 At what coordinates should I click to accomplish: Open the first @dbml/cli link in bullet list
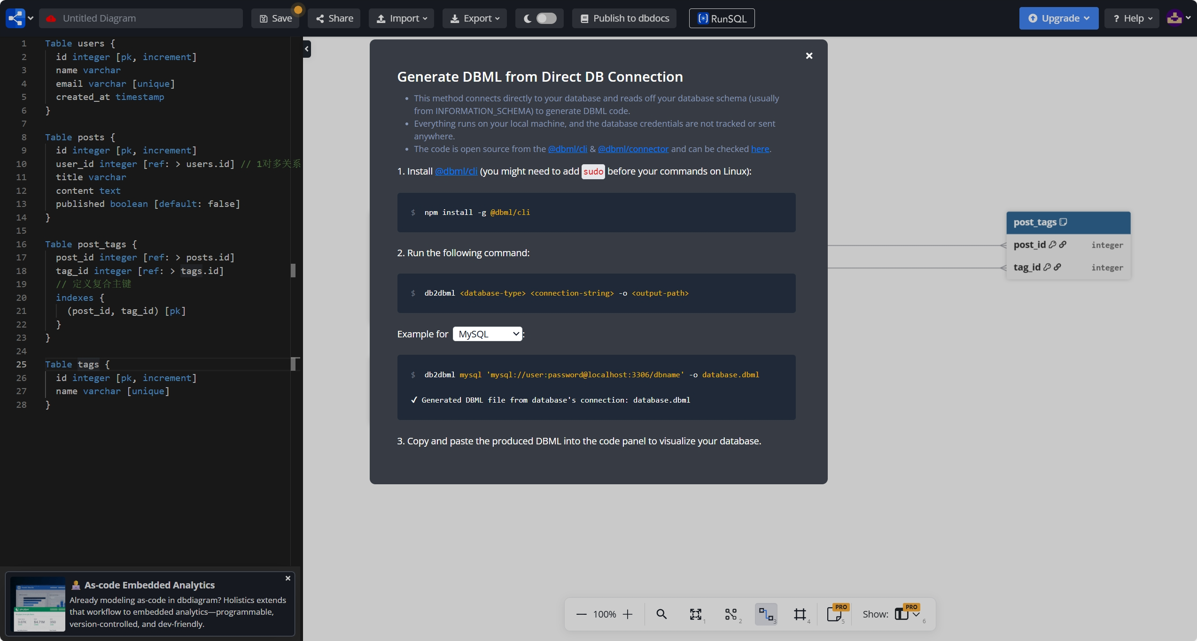coord(567,149)
